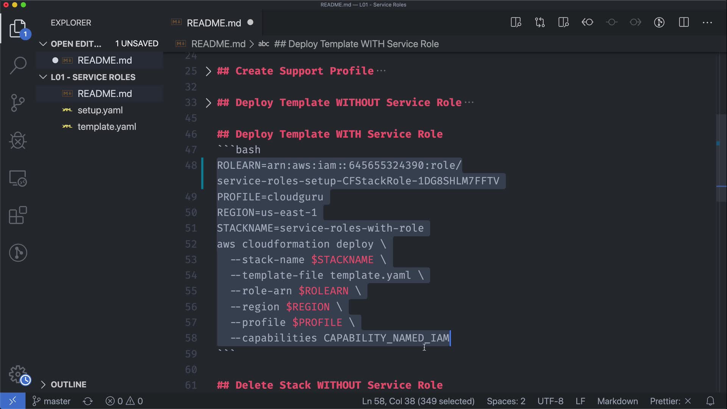Image resolution: width=727 pixels, height=409 pixels.
Task: Open the Source Control view
Action: [18, 103]
